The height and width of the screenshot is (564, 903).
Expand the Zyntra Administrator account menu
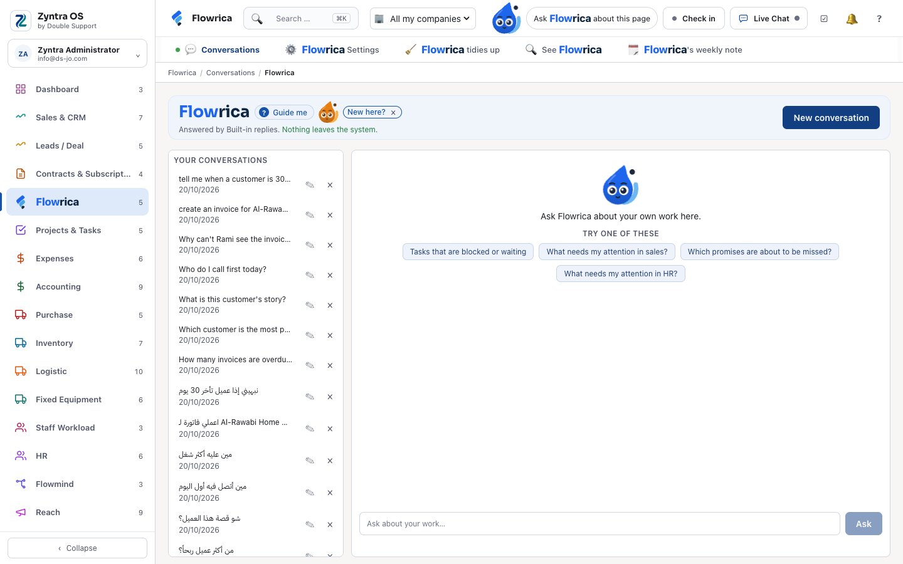[x=78, y=53]
